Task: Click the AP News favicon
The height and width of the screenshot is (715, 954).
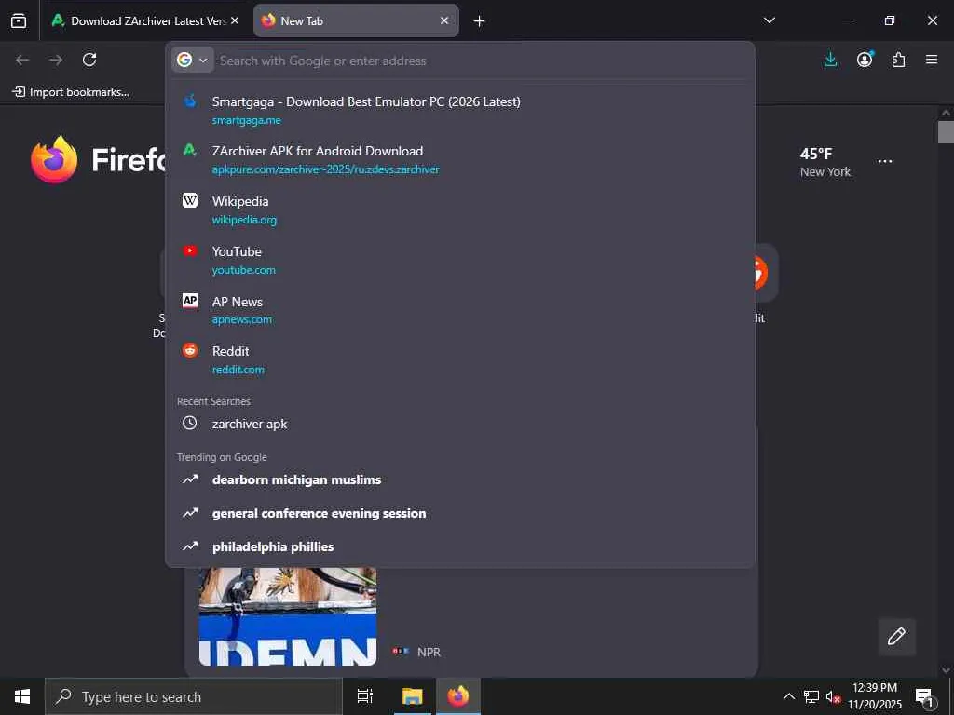Action: pos(190,301)
